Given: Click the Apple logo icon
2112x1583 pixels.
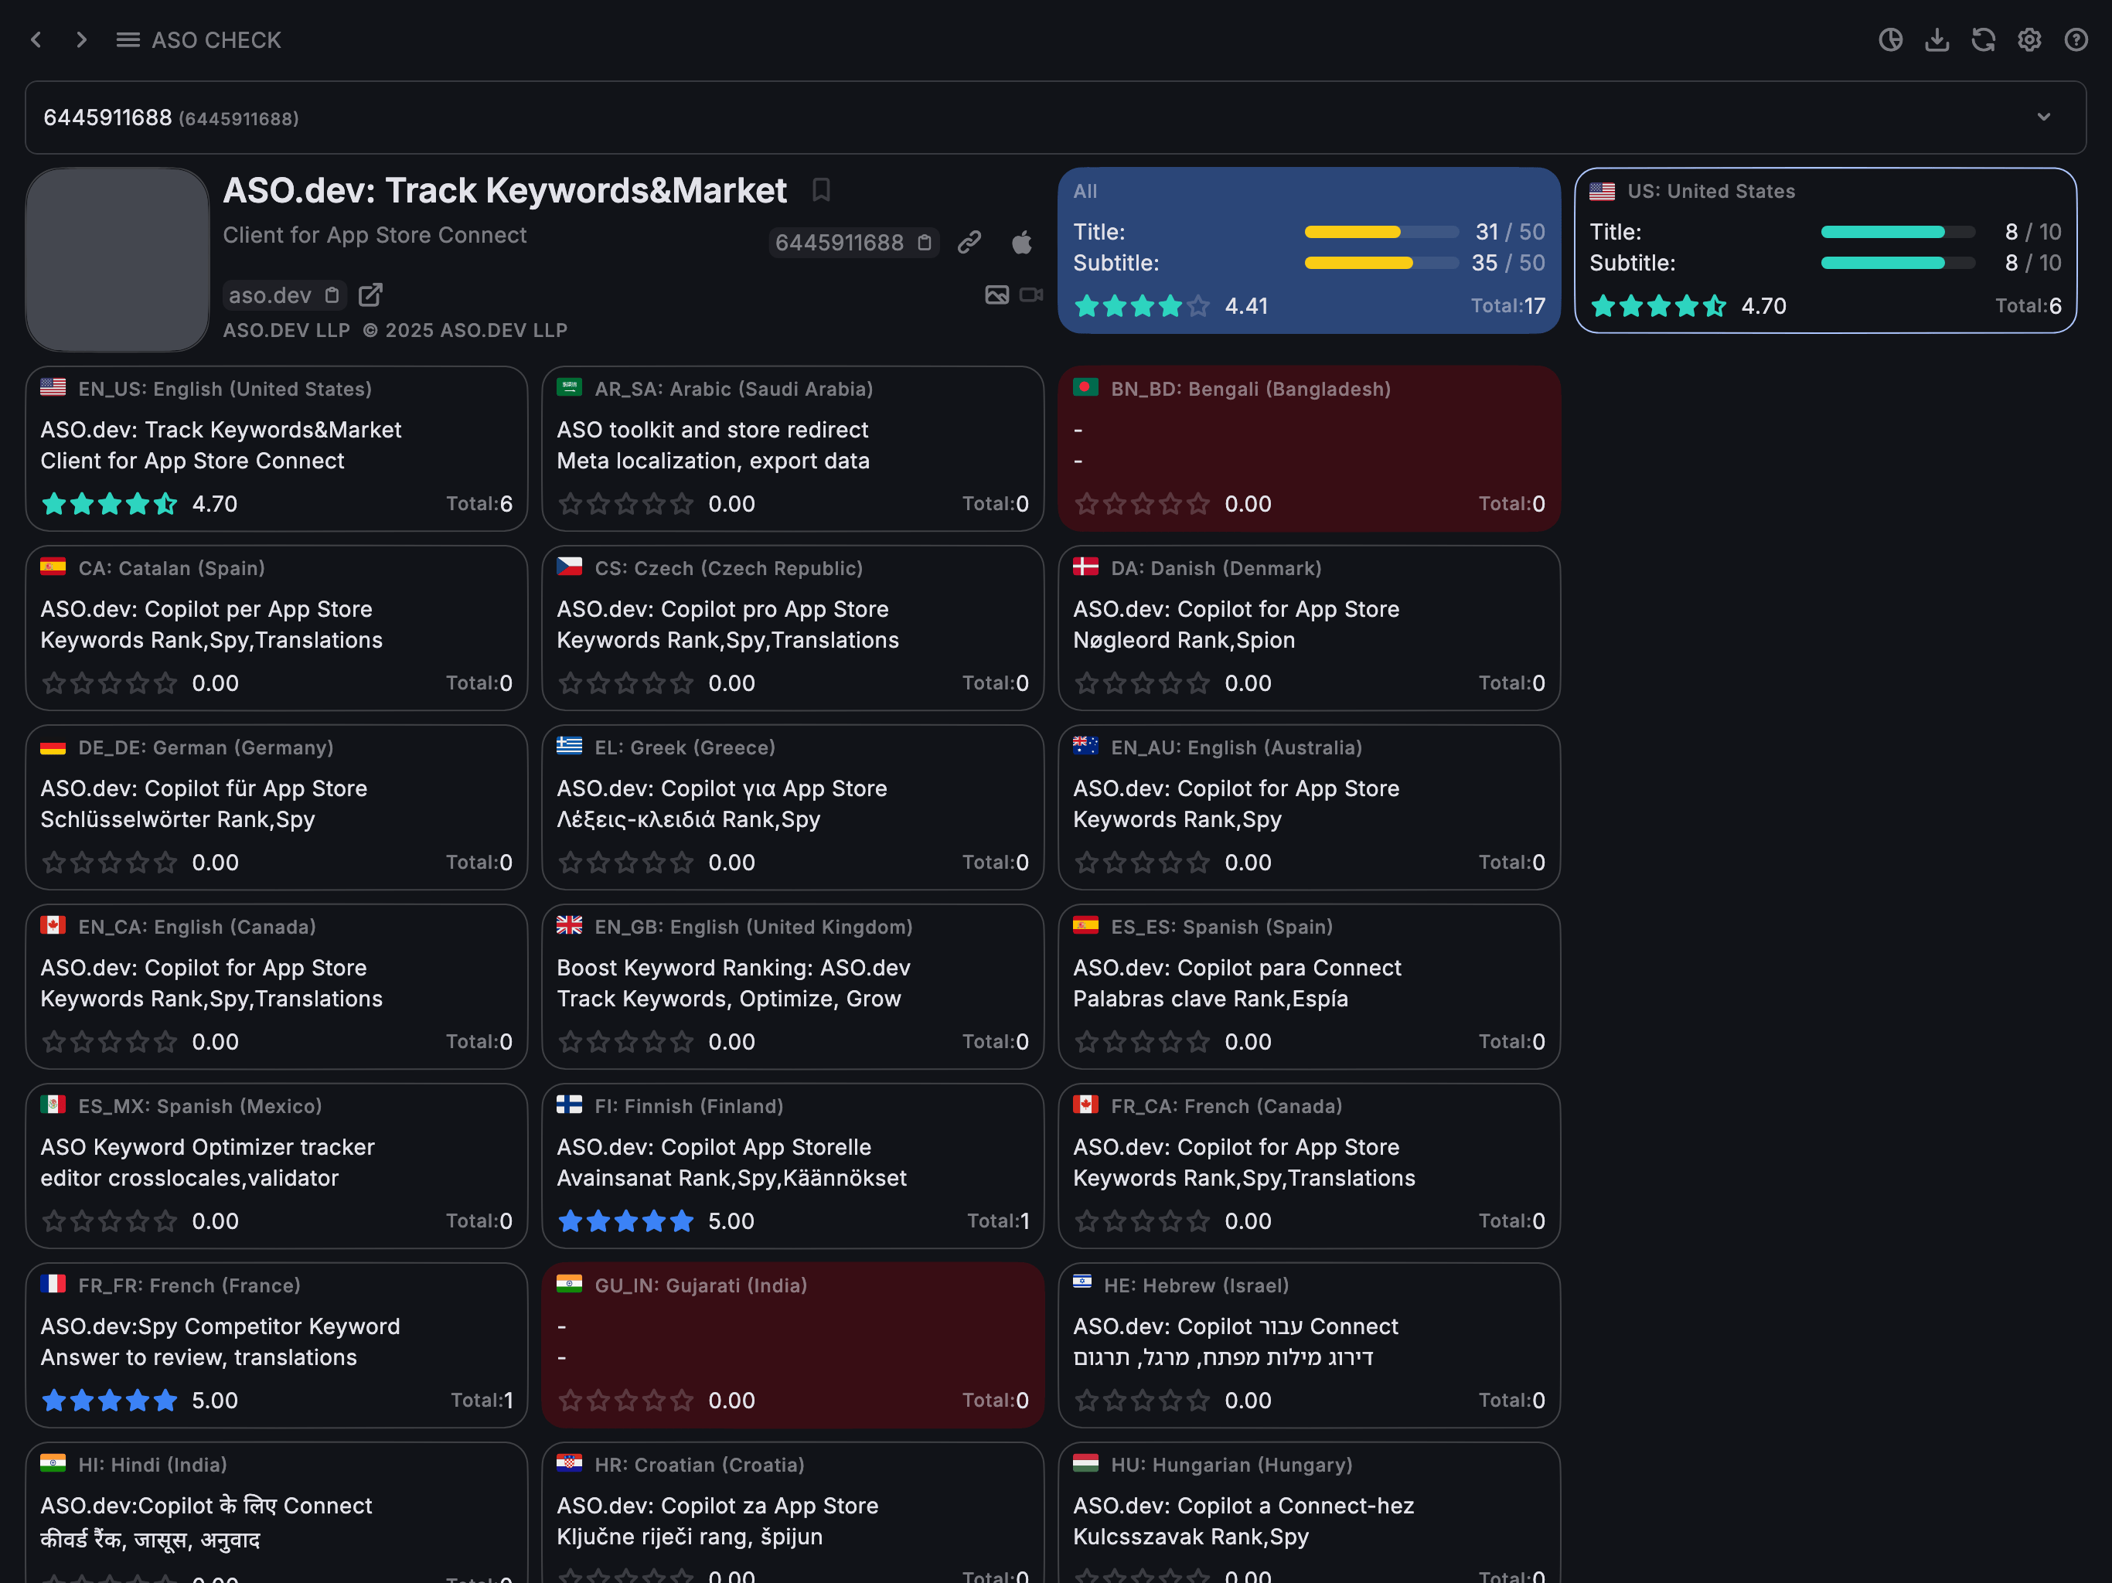Looking at the screenshot, I should pos(1022,243).
